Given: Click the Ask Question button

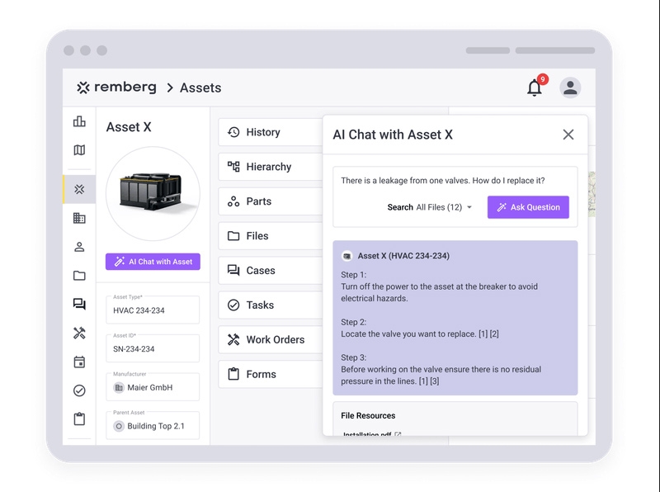Looking at the screenshot, I should coord(528,207).
